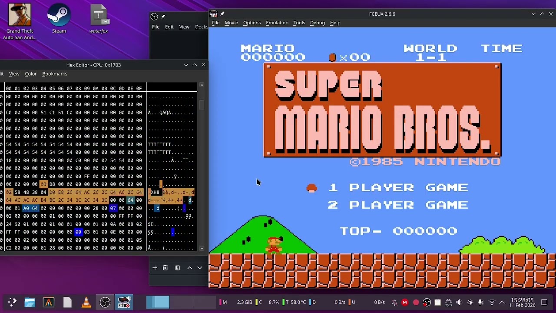Open the waterfox desktop file

pos(99,19)
